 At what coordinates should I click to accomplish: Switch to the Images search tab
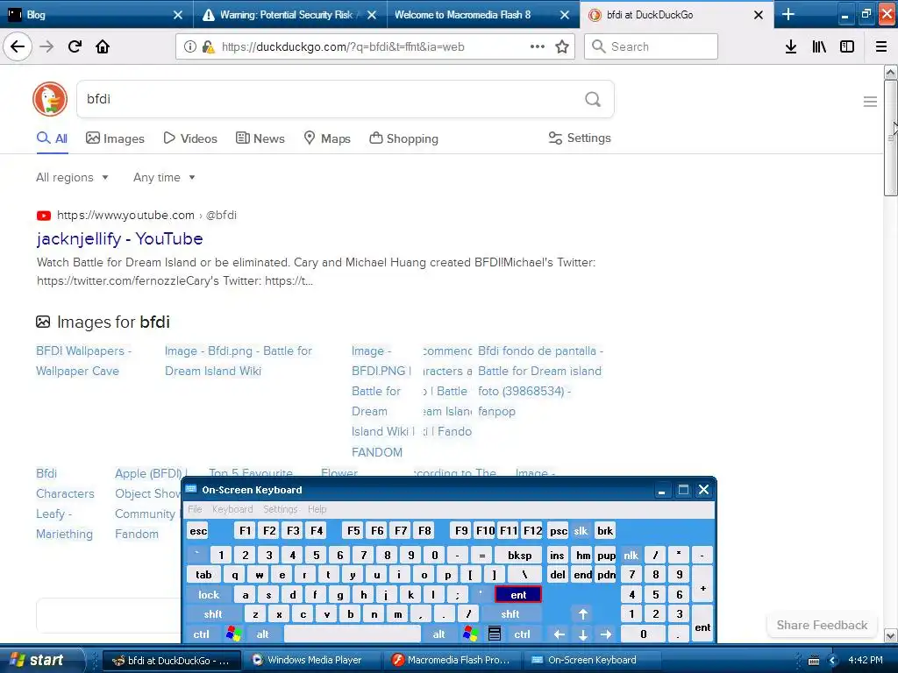pyautogui.click(x=115, y=138)
